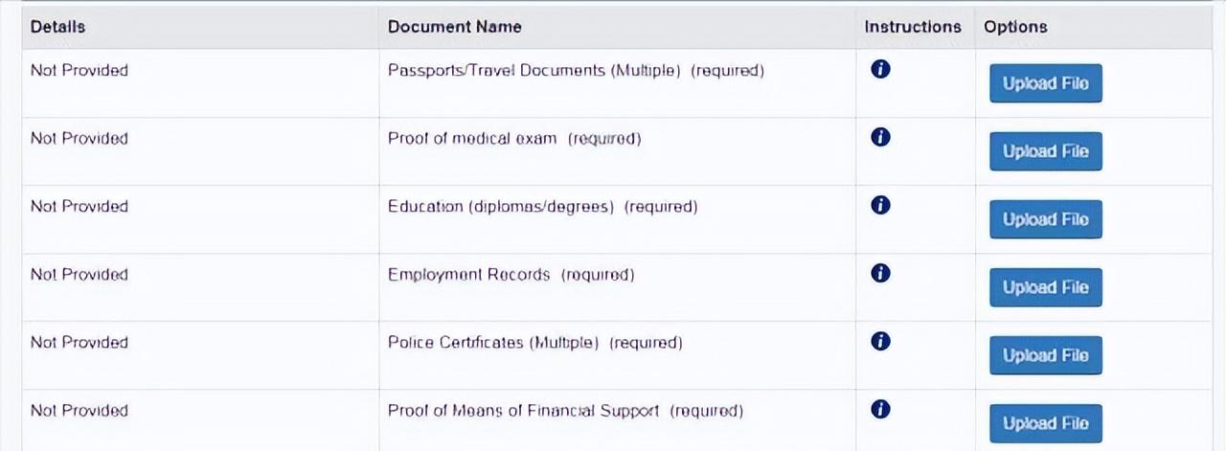Click the Document Name column header
This screenshot has height=451, width=1226.
455,27
